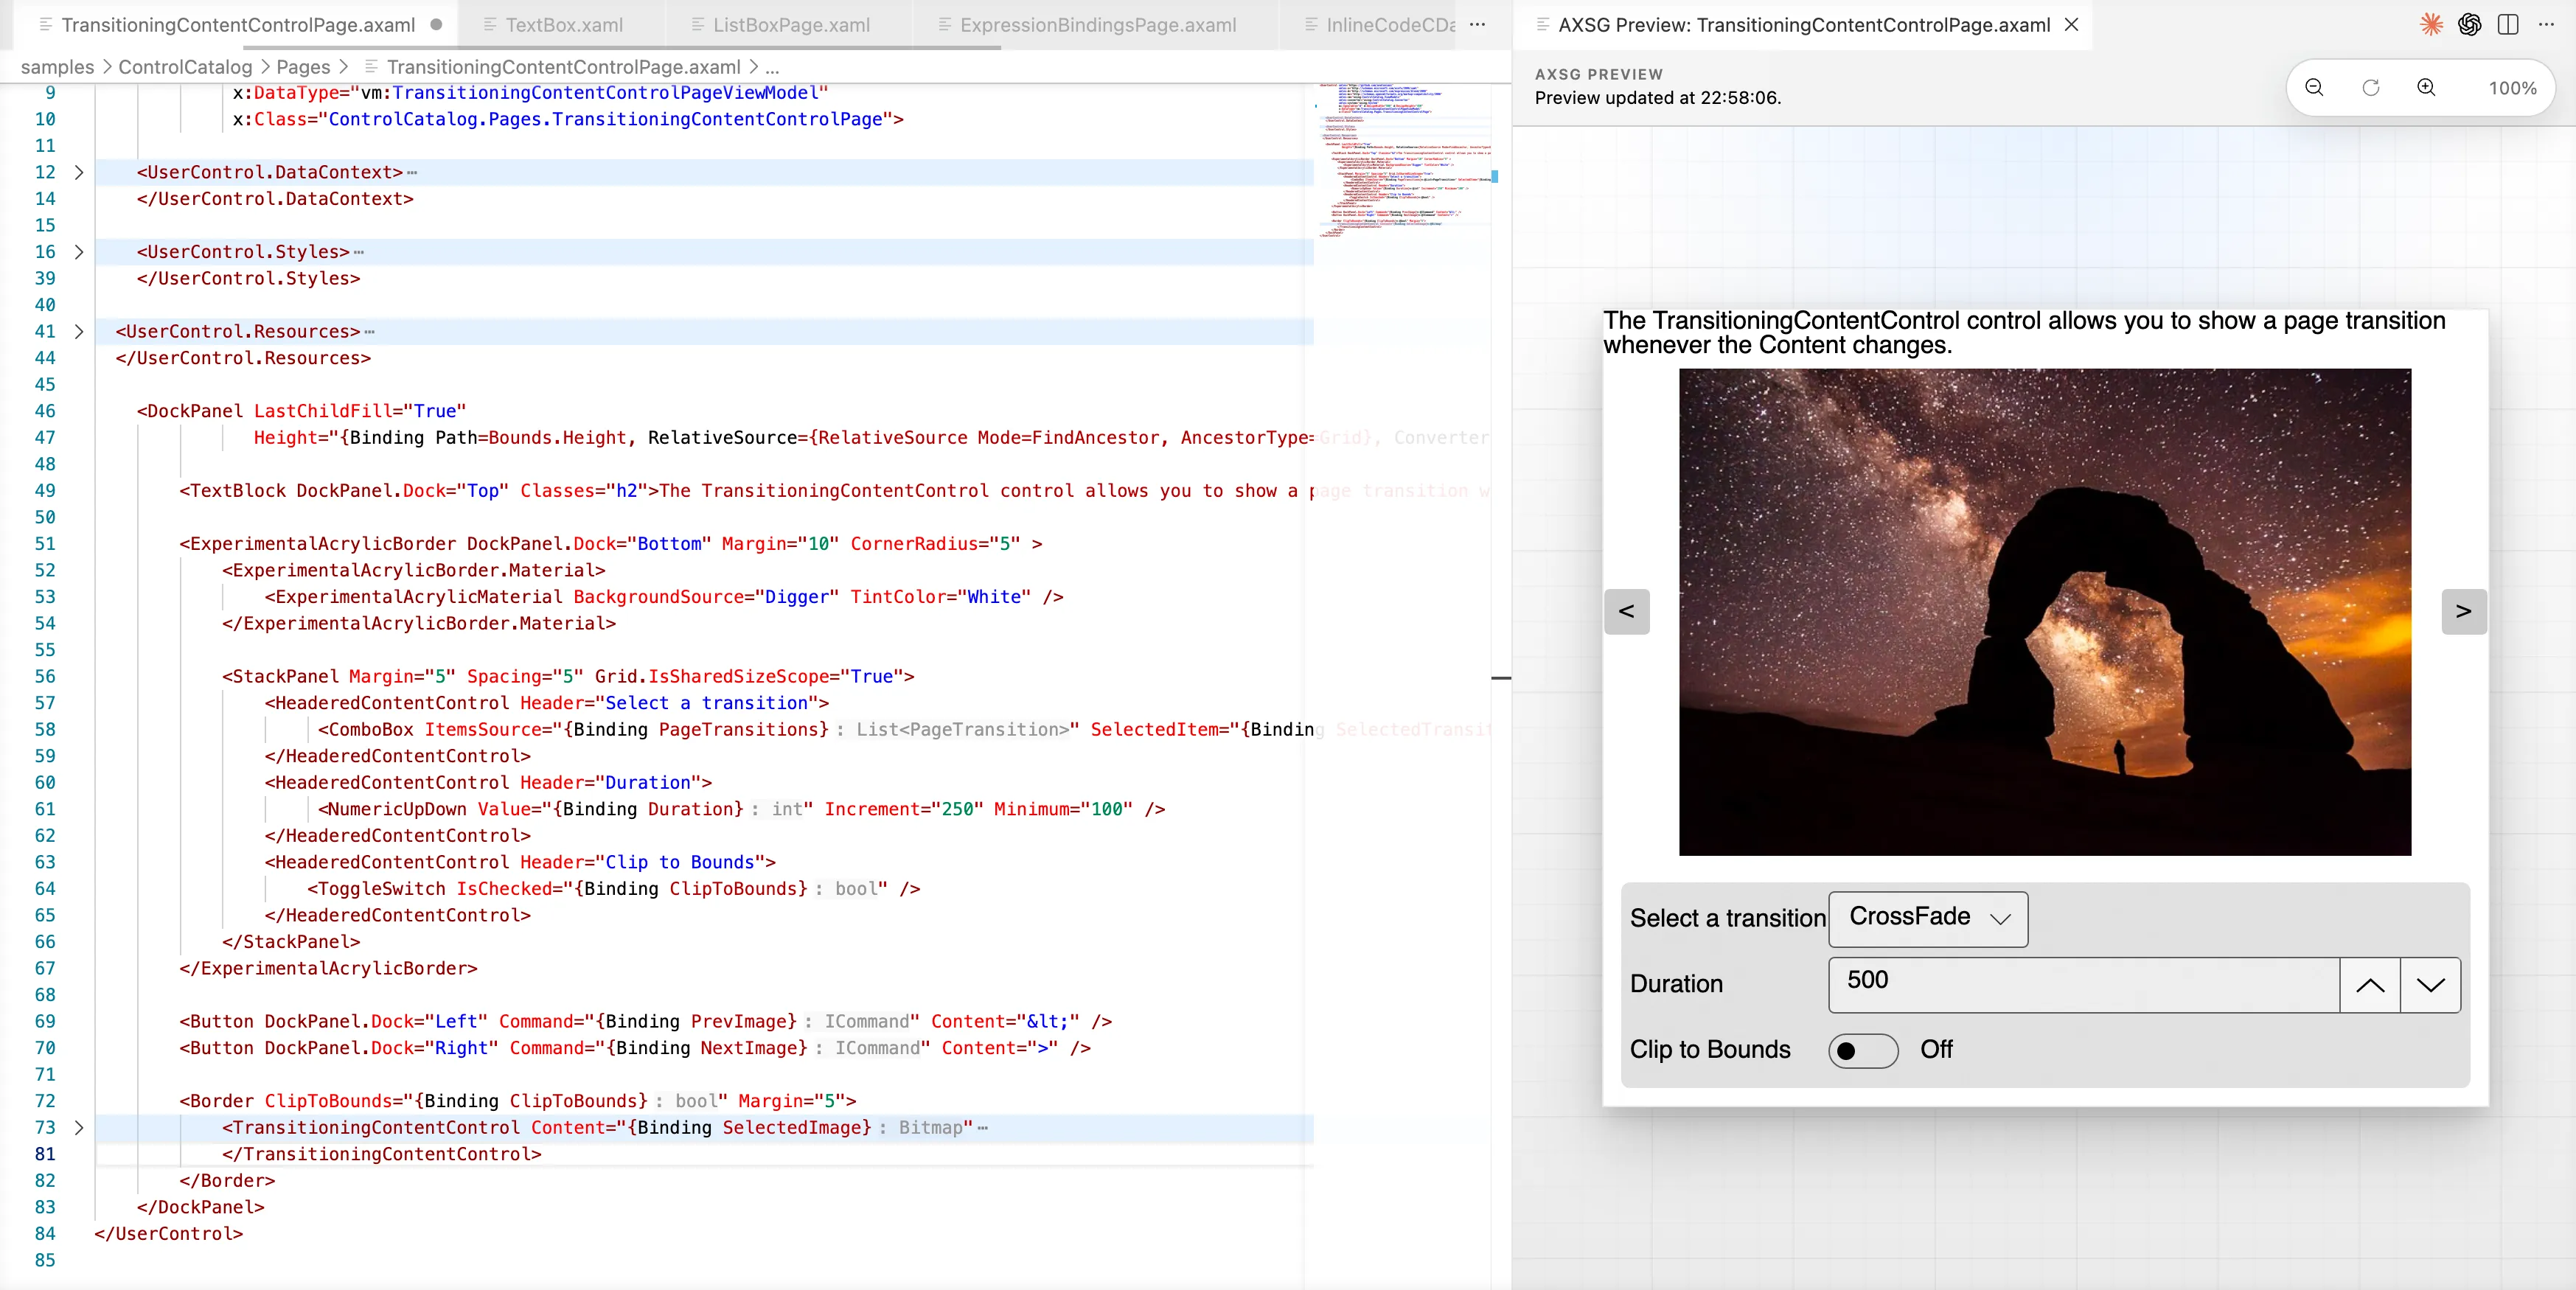Click line number 73 in gutter
The image size is (2576, 1290).
coord(45,1127)
